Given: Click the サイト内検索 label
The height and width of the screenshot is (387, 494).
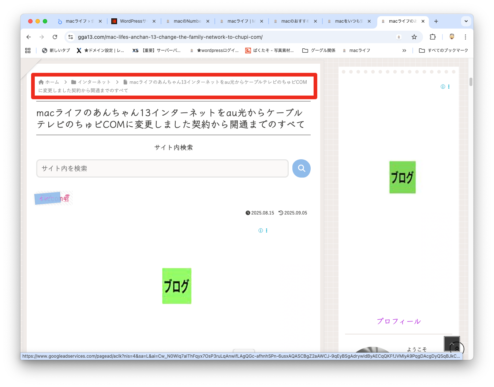Looking at the screenshot, I should 173,148.
